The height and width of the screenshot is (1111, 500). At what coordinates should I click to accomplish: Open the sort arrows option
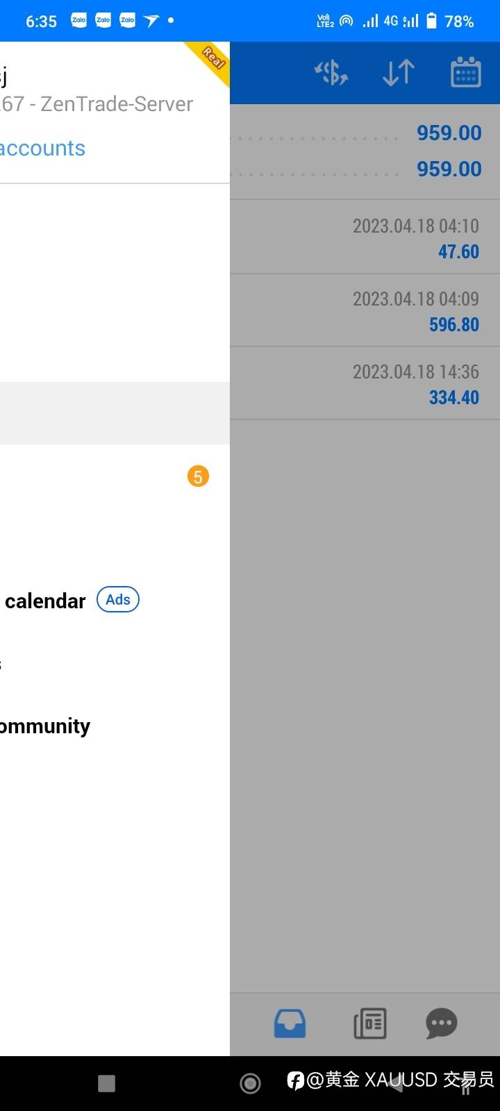point(399,73)
